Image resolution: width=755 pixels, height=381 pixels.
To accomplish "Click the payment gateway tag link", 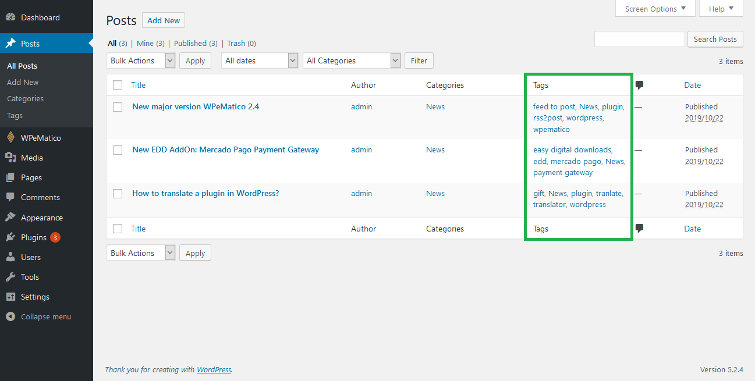I will coord(563,173).
